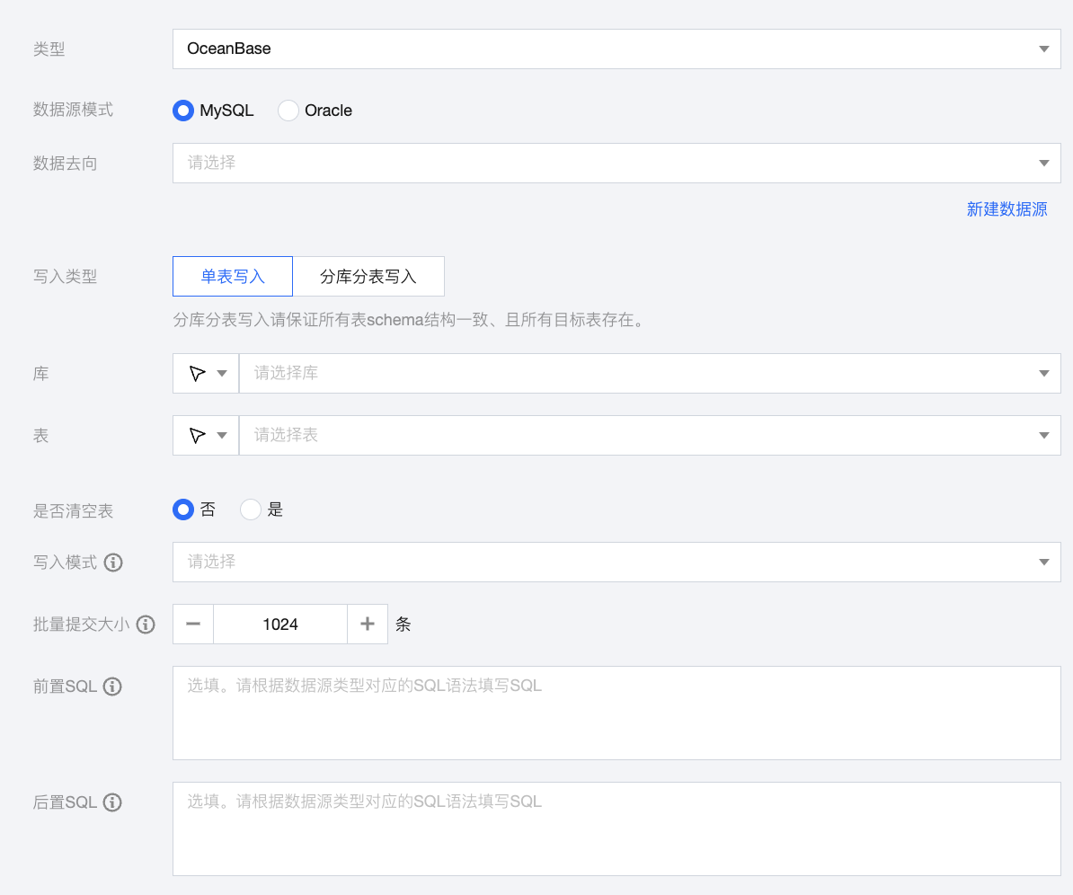Select the MySQL data source mode

pos(183,111)
